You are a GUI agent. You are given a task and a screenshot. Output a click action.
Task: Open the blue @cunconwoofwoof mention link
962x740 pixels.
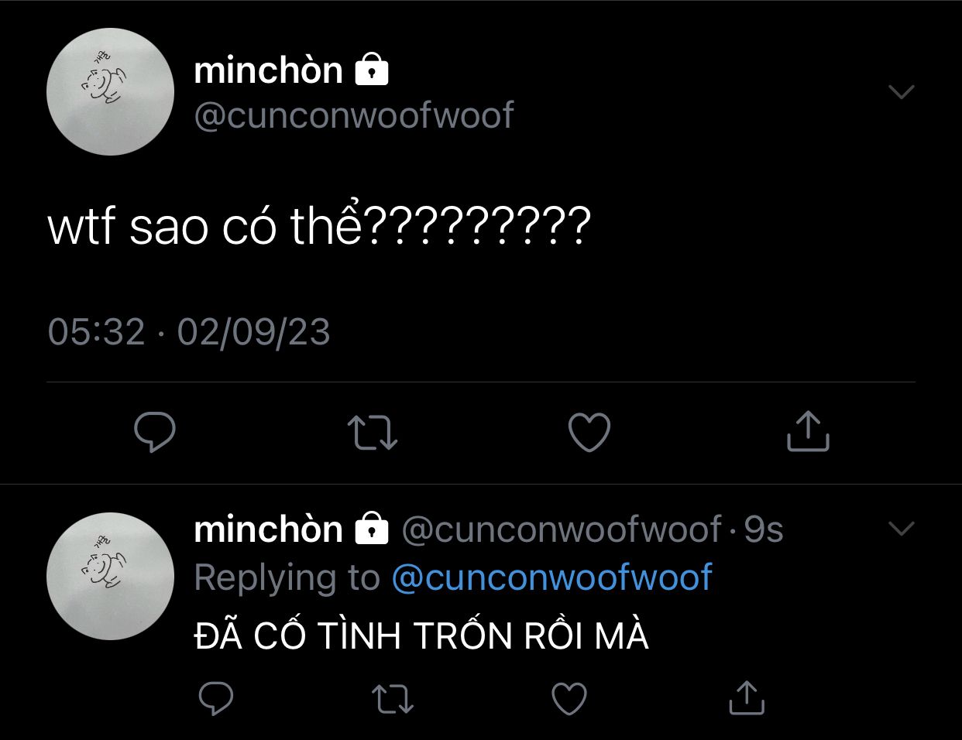coord(551,577)
